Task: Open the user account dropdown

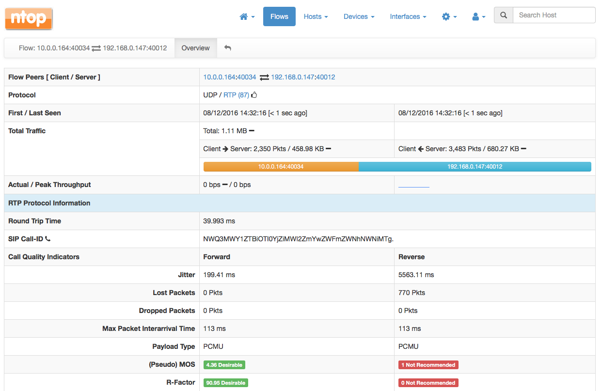Action: pos(479,16)
